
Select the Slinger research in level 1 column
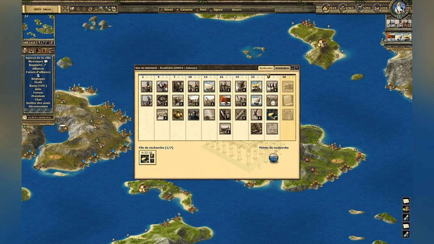[x=146, y=86]
